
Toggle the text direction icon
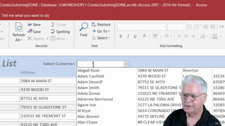(x=222, y=27)
